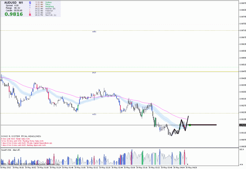This screenshot has height=169, width=246.
Task: Select the Range value line
Action: (13, 8)
